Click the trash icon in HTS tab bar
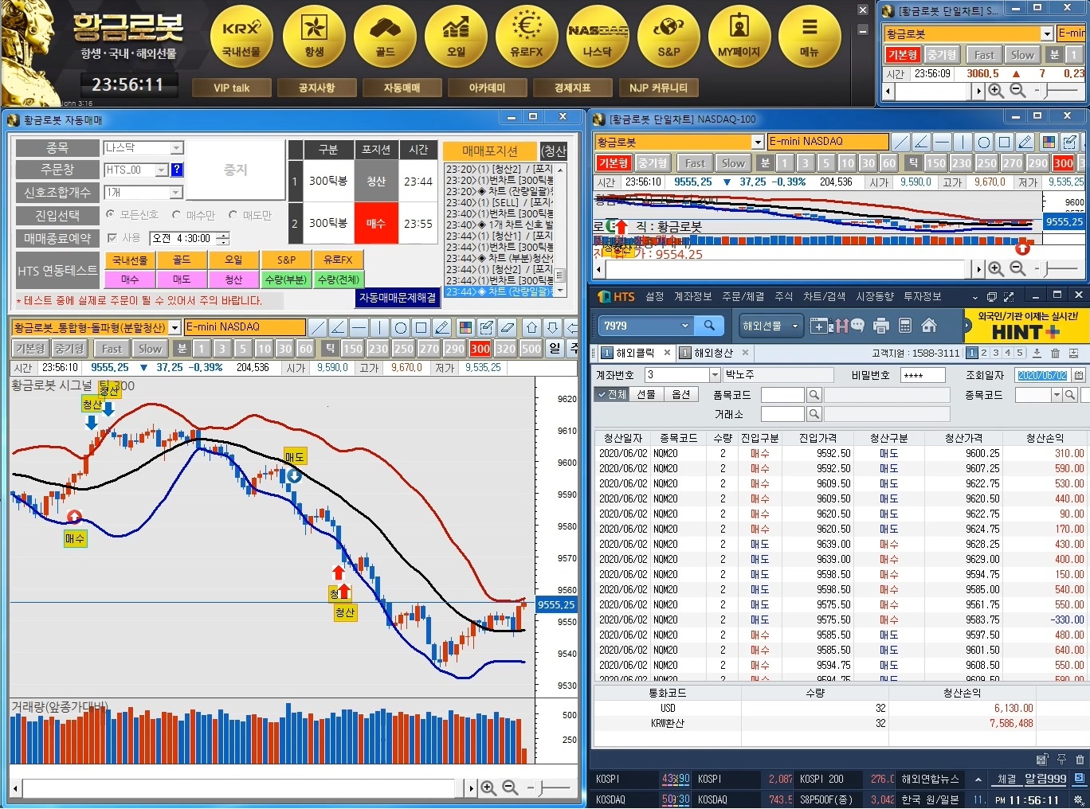1090x809 pixels. (x=1055, y=353)
